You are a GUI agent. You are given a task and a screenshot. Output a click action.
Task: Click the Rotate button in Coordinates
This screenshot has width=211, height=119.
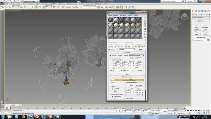pos(140,71)
